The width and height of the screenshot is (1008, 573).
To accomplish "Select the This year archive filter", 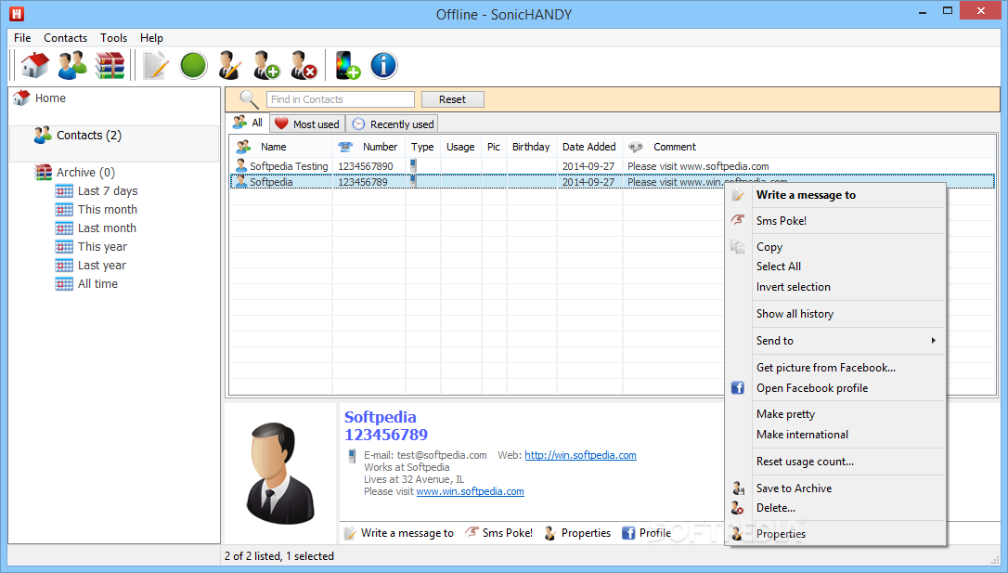I will tap(102, 247).
